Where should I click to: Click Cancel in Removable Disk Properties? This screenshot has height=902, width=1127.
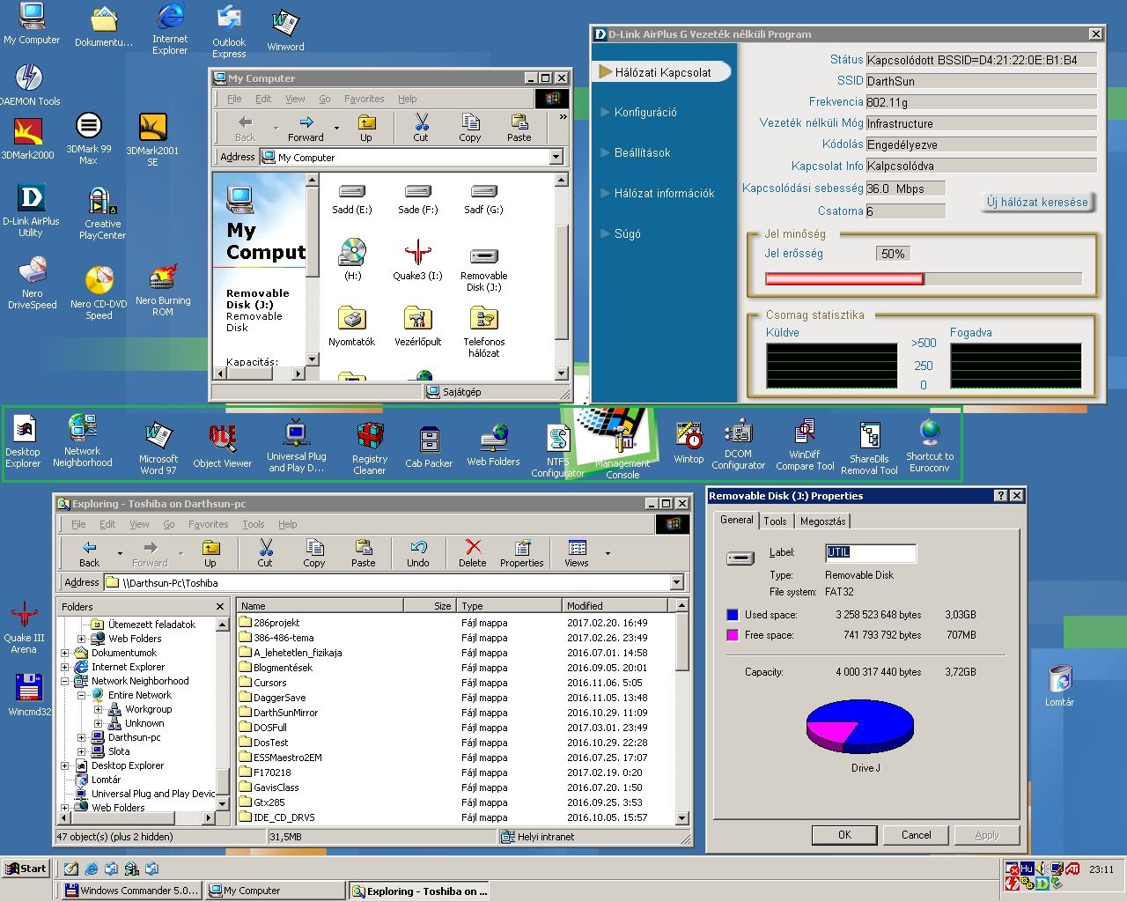click(x=916, y=834)
